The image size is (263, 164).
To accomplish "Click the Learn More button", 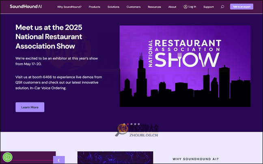I will pos(30,107).
